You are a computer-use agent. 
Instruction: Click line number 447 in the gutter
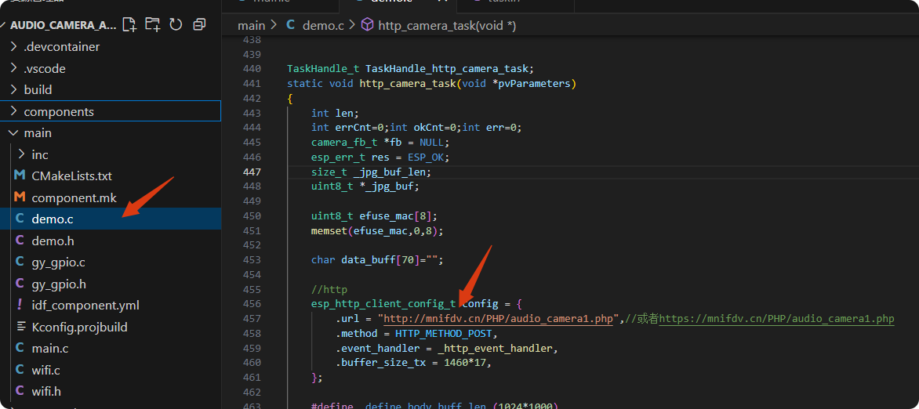[x=252, y=172]
